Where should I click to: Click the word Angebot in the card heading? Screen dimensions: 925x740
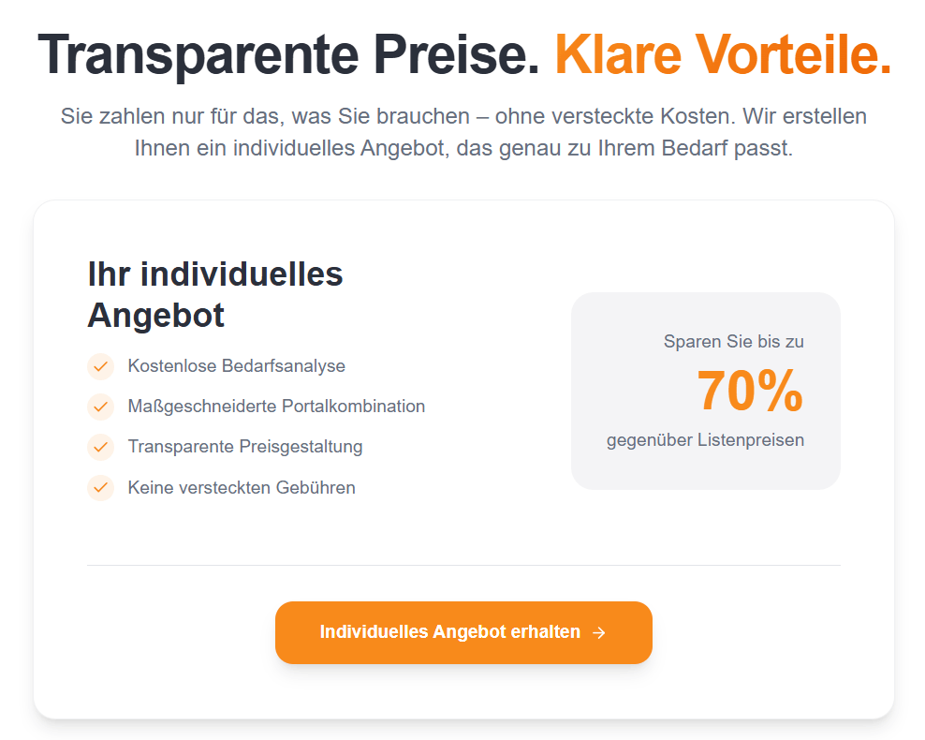pyautogui.click(x=155, y=315)
